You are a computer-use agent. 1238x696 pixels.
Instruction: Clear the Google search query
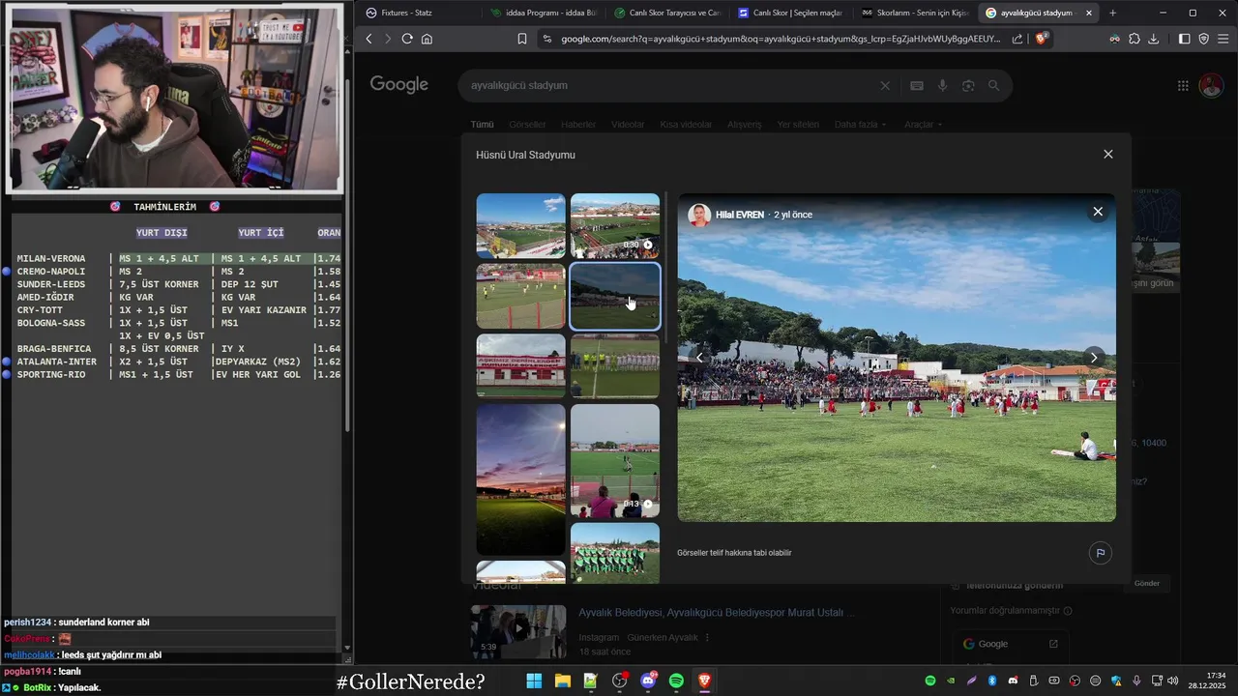click(884, 85)
